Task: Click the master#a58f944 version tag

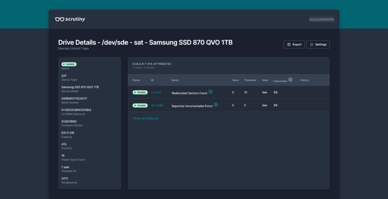Action: 322,19
